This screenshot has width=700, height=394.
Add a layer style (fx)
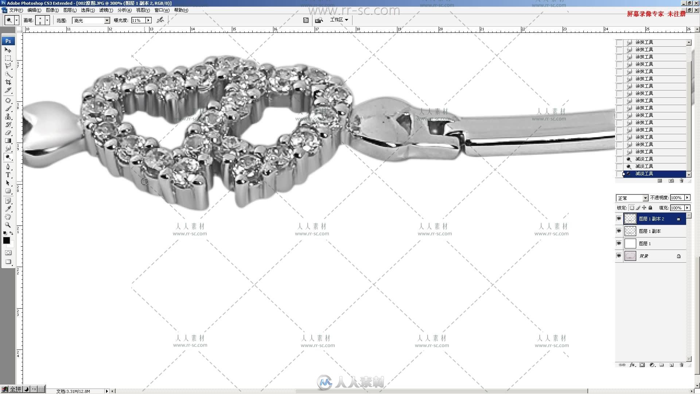coord(632,365)
